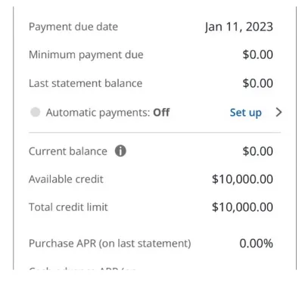Click the Minimum payment due $0.00 amount
The image size is (308, 295).
tap(258, 54)
